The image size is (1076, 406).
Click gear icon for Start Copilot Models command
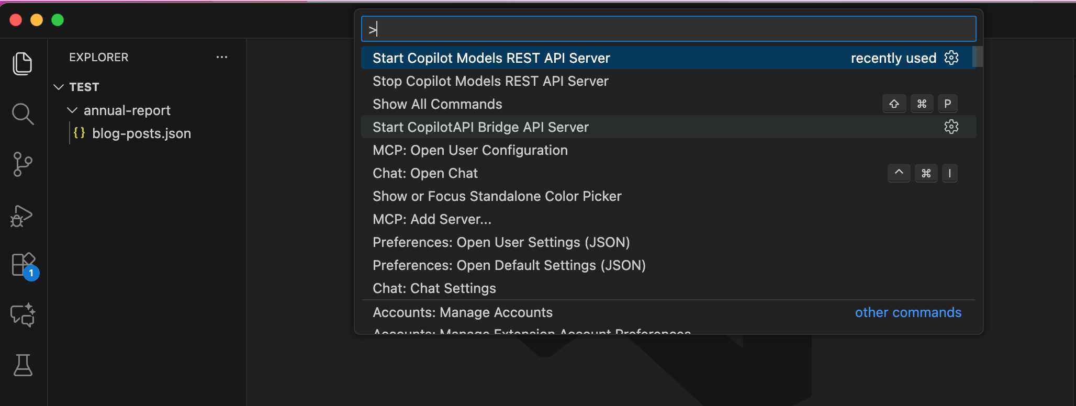(951, 58)
